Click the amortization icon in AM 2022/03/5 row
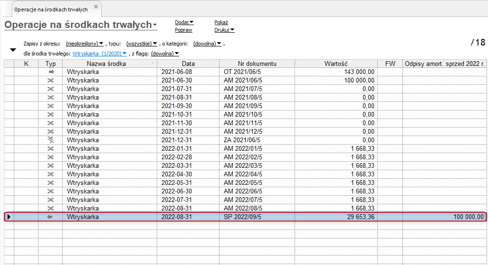 click(51, 166)
